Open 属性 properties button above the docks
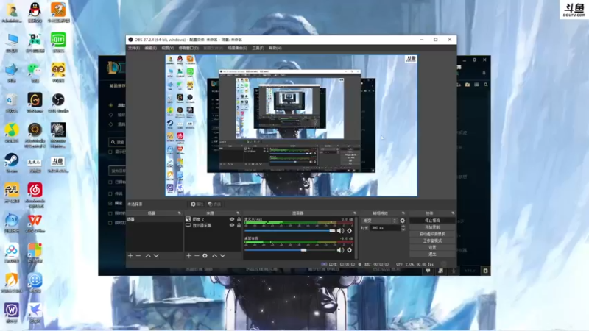Screen dimensions: 589x331 coord(197,204)
